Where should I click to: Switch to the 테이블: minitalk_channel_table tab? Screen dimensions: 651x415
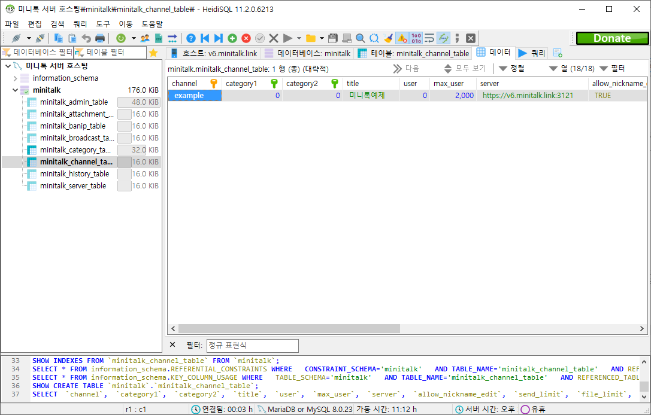[x=413, y=53]
